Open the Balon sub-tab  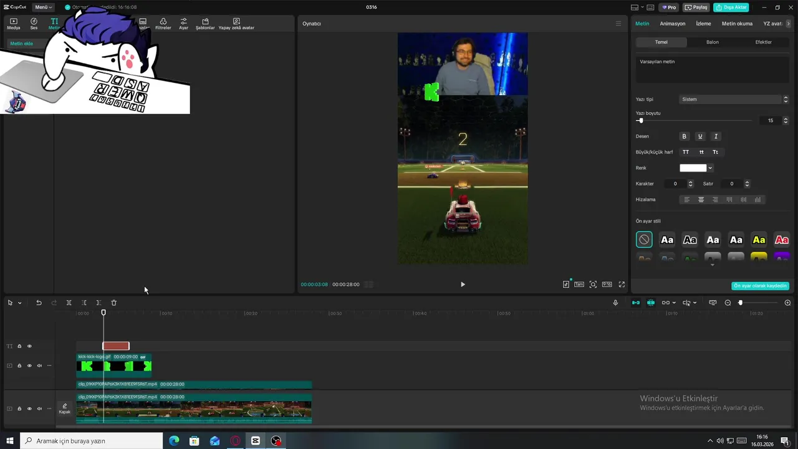point(713,42)
